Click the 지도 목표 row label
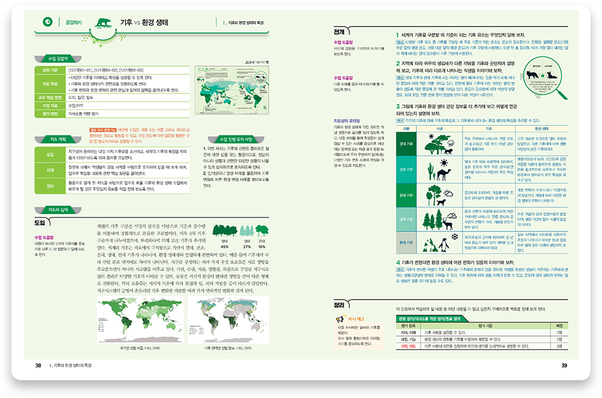602x398 pixels. [50, 83]
